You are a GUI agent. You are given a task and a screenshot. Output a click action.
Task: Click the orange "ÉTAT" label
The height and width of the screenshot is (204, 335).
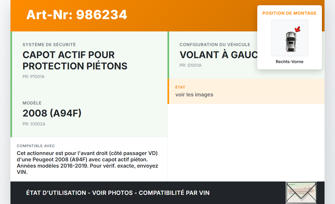pos(180,87)
